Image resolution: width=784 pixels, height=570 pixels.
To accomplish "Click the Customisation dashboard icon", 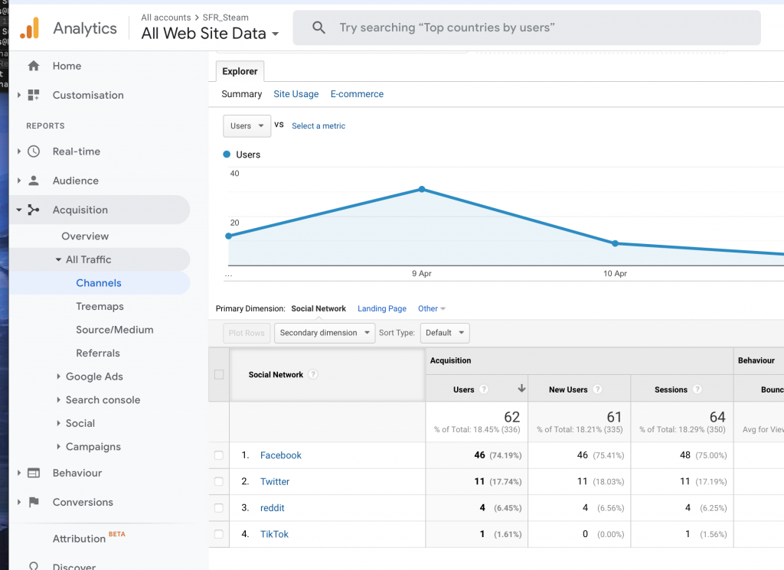I will click(34, 95).
